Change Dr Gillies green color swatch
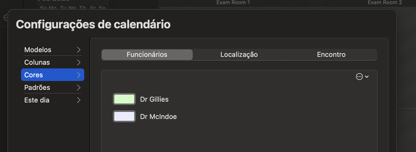 [124, 99]
